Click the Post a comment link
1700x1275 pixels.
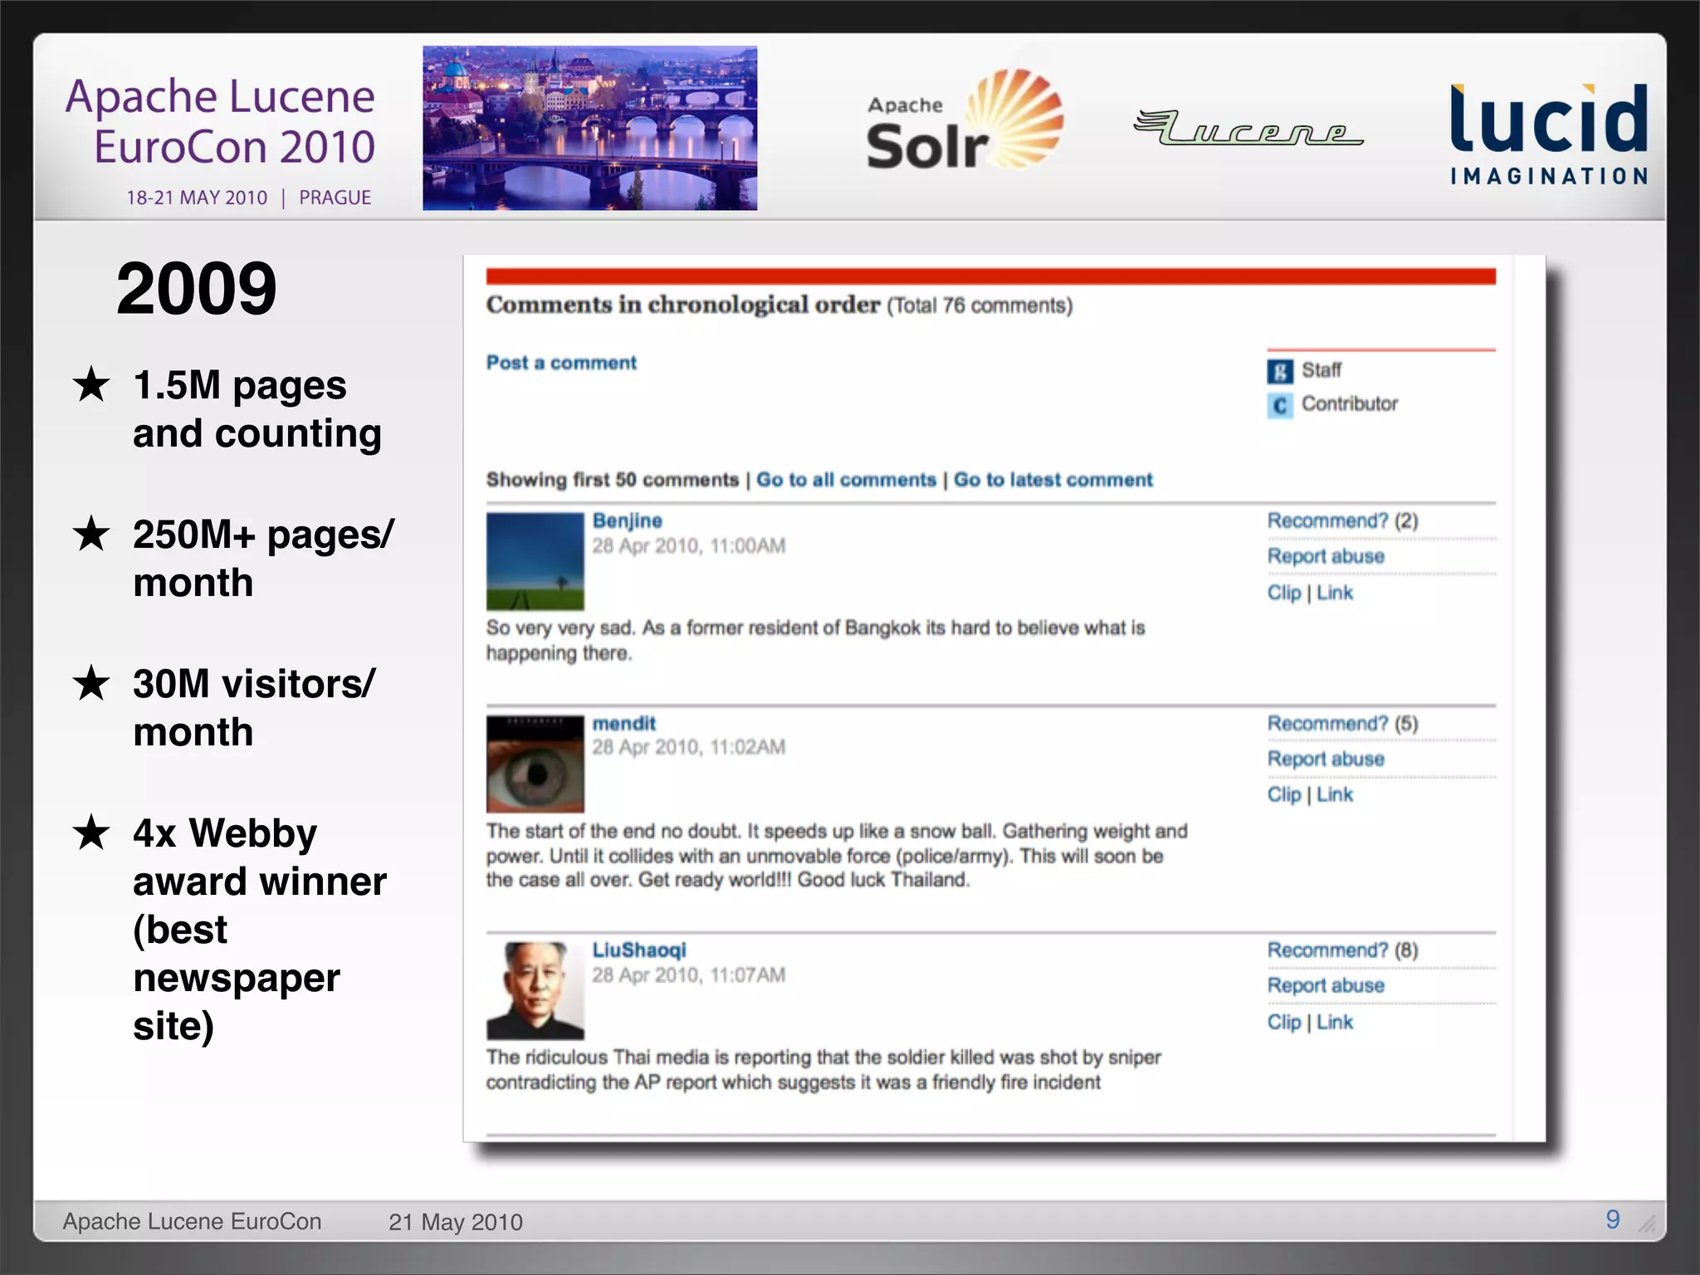[561, 363]
